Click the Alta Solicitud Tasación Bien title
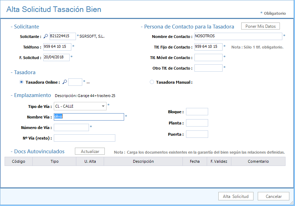Image resolution: width=295 pixels, height=206 pixels. 54,9
